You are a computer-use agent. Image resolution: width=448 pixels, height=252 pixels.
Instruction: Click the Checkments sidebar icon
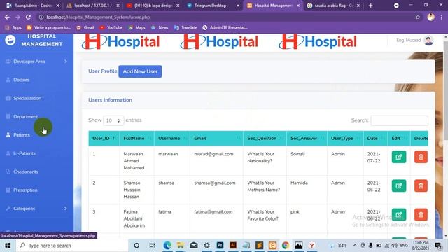[8, 171]
